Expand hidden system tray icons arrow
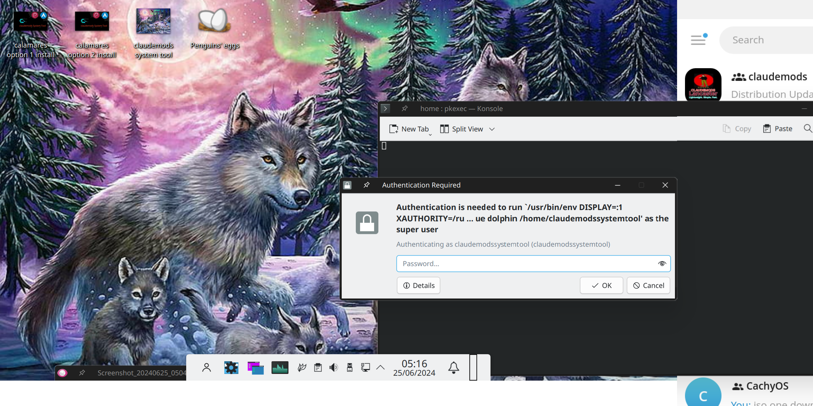This screenshot has height=406, width=813. coord(381,367)
